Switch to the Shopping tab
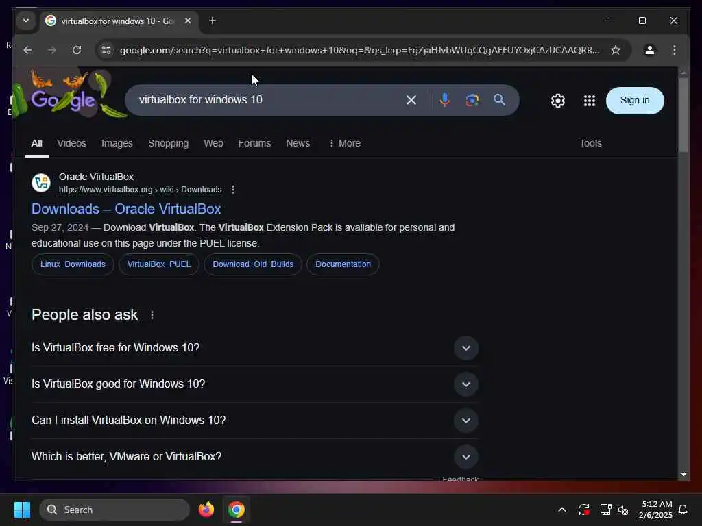Viewport: 702px width, 526px height. (169, 143)
